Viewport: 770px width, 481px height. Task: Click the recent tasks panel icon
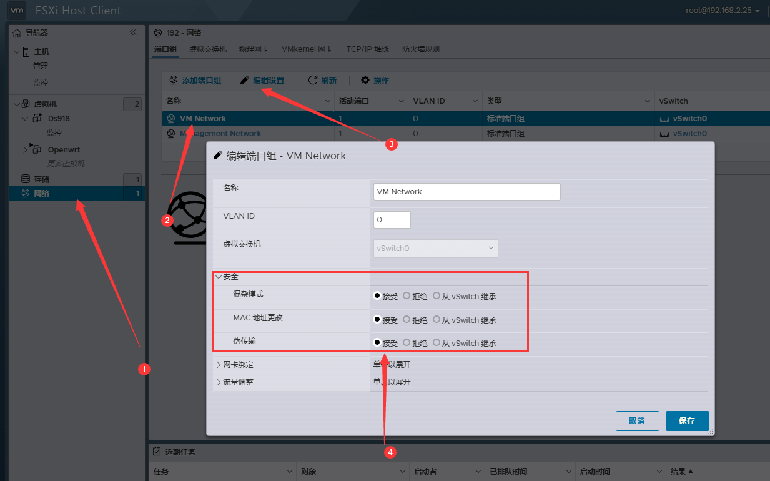pos(158,452)
